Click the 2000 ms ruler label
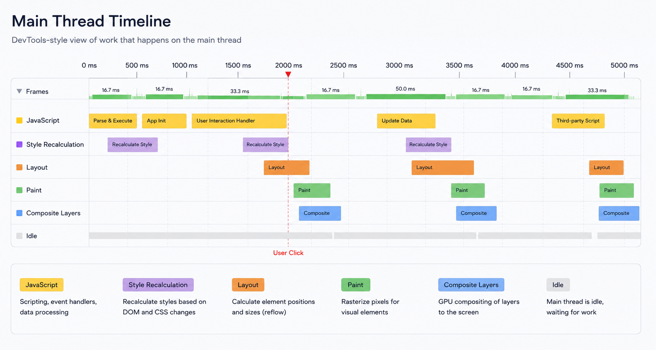The height and width of the screenshot is (350, 656). (x=288, y=65)
